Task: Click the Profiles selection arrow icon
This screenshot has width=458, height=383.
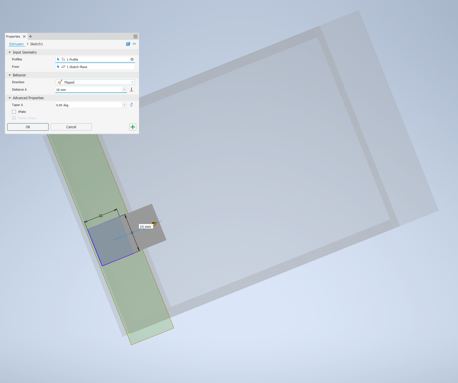Action: [58, 59]
